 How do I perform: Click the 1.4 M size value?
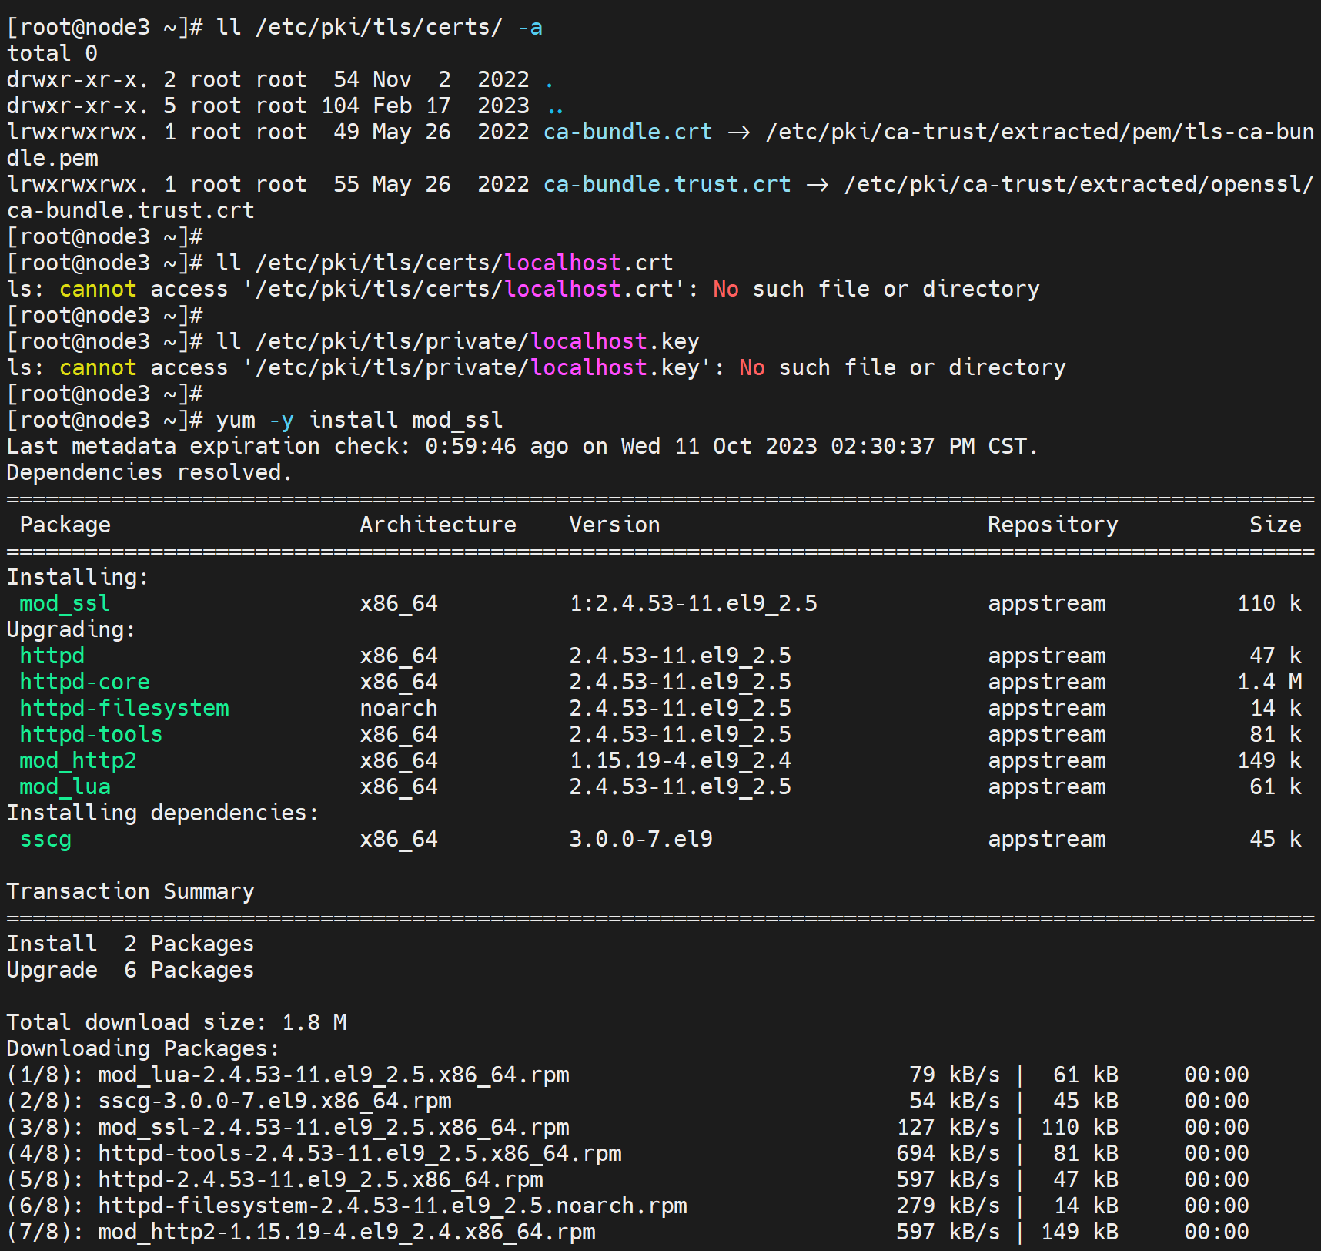pyautogui.click(x=1269, y=682)
